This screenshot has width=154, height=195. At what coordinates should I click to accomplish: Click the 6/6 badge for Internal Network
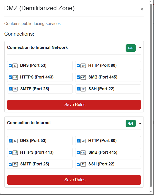coord(131,48)
